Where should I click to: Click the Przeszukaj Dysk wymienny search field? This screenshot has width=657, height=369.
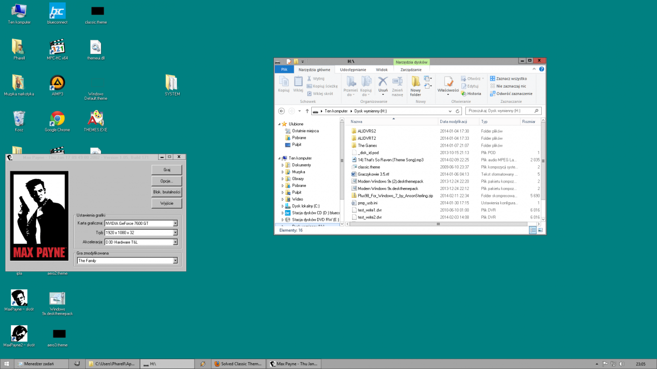[x=502, y=111]
